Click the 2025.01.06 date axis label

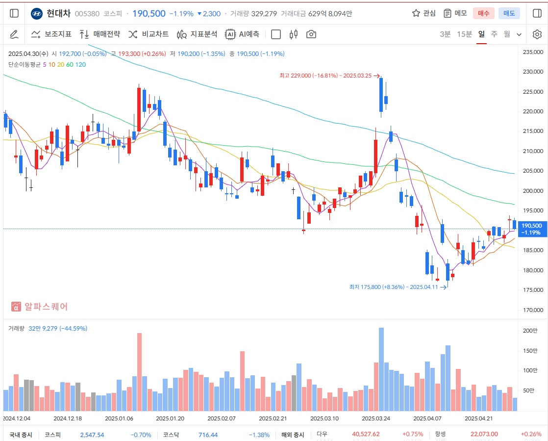[x=119, y=418]
